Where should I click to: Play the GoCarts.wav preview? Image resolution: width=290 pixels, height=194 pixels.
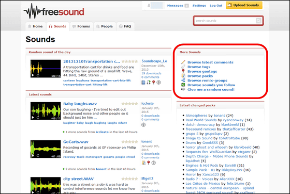pos(33,155)
